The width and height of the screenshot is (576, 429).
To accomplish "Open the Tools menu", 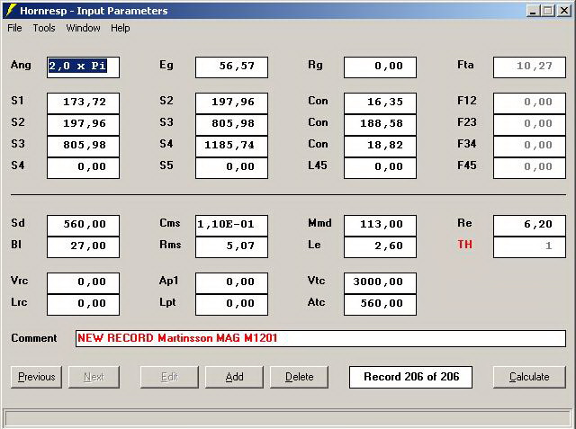I will [44, 28].
